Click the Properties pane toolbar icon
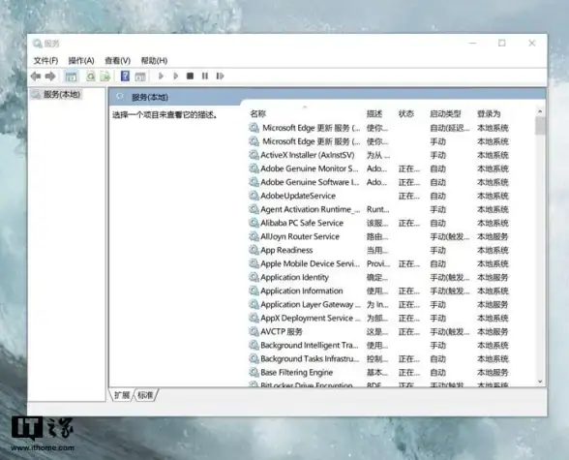The height and width of the screenshot is (460, 569). pyautogui.click(x=140, y=77)
